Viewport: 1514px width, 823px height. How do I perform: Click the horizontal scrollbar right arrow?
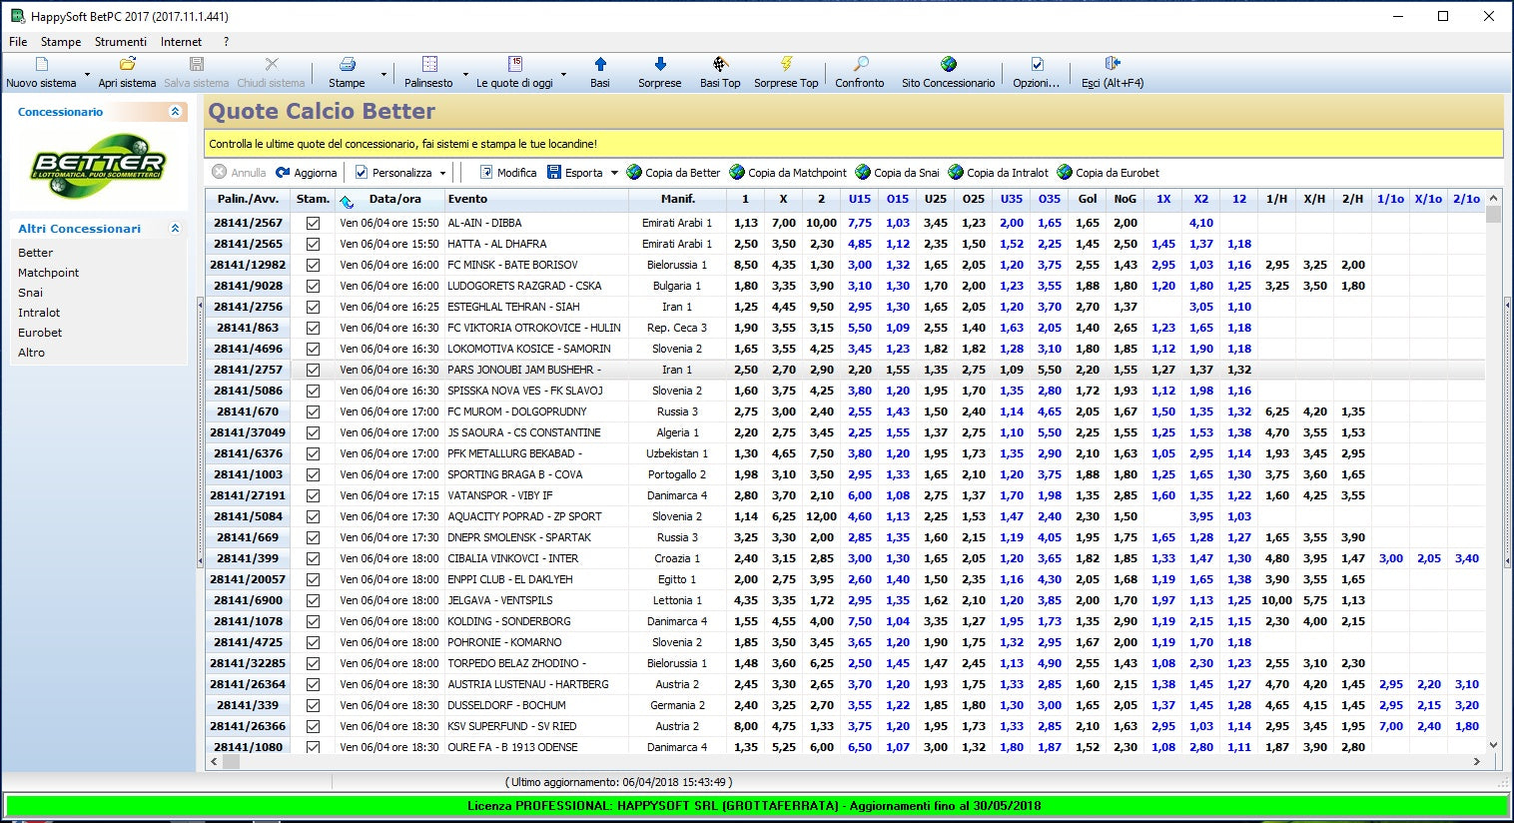pyautogui.click(x=1477, y=761)
